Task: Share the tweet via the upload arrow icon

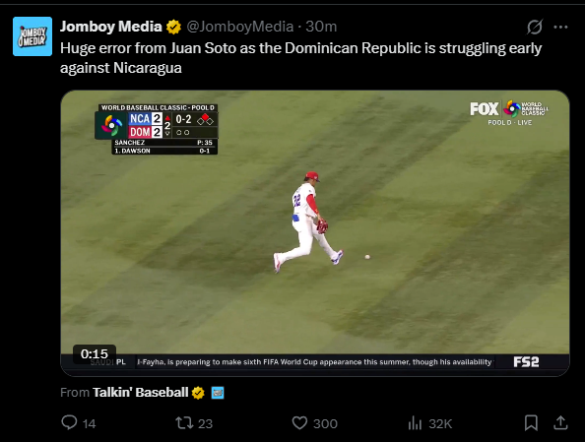Action: coord(560,423)
